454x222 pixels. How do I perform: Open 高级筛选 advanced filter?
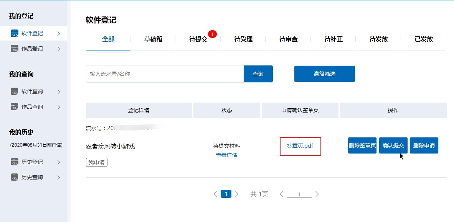324,74
